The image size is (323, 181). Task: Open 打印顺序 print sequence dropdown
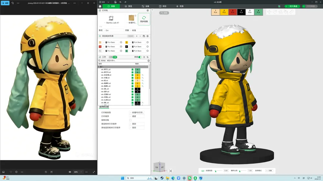pyautogui.click(x=137, y=116)
